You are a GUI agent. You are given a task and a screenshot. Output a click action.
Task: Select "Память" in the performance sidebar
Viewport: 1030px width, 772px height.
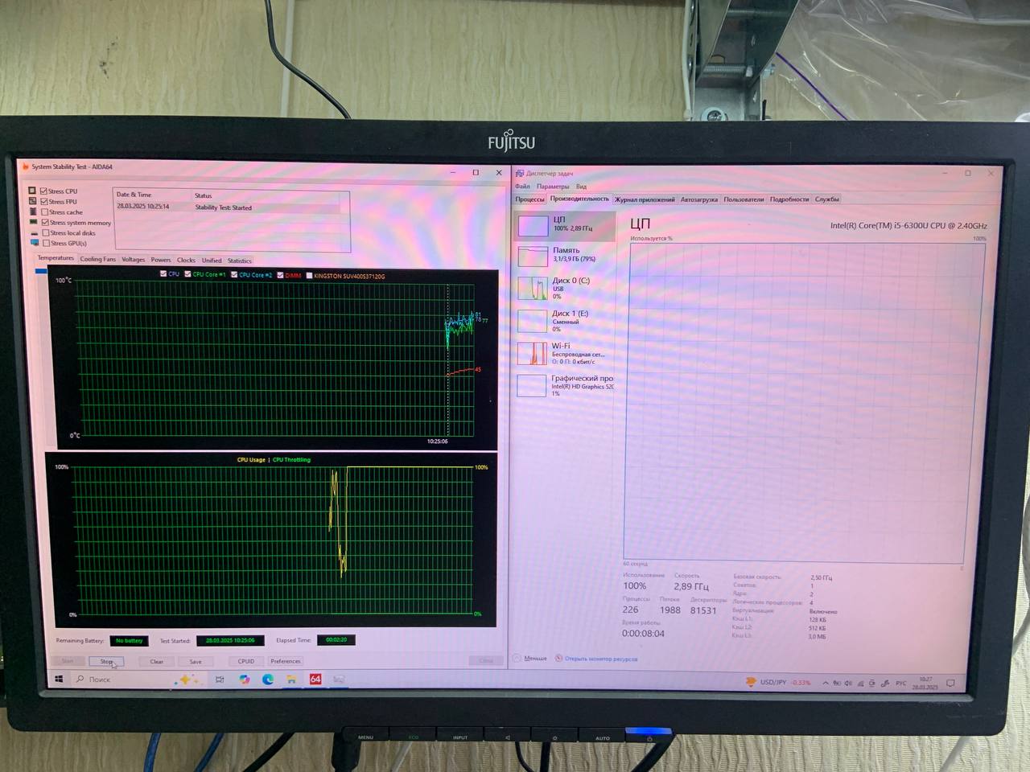566,254
